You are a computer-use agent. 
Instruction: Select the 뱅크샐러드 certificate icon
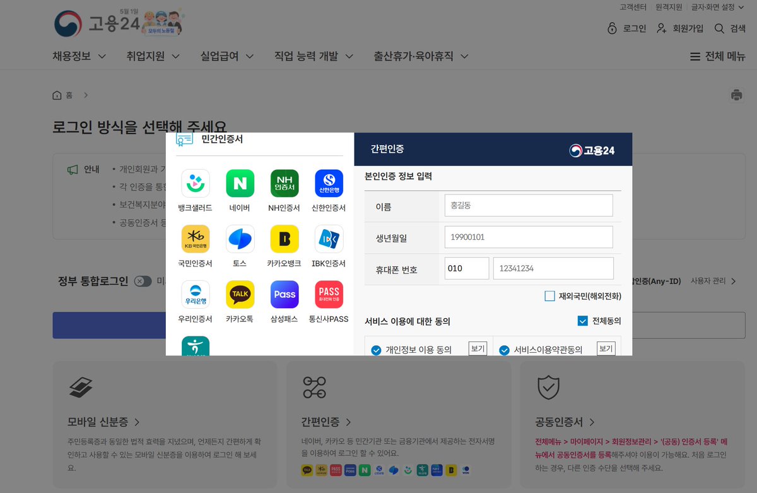click(x=196, y=183)
